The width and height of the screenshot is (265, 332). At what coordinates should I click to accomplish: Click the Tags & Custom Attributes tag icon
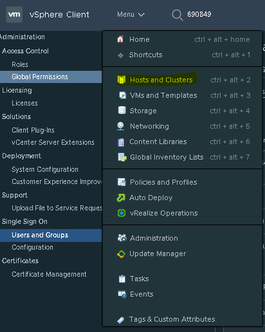[x=120, y=320]
